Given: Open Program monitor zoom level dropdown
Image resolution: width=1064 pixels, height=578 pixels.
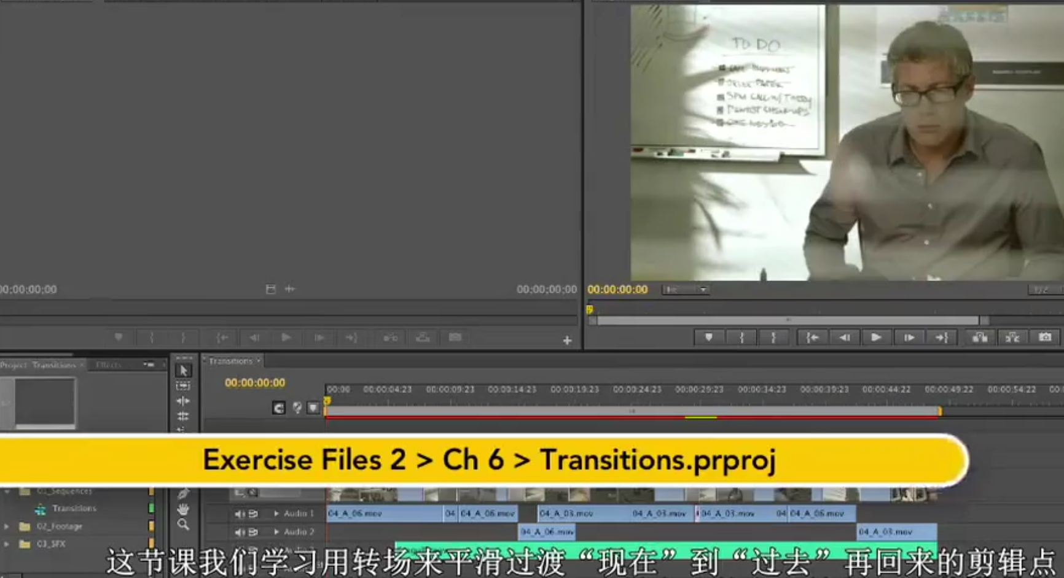Looking at the screenshot, I should coord(686,290).
